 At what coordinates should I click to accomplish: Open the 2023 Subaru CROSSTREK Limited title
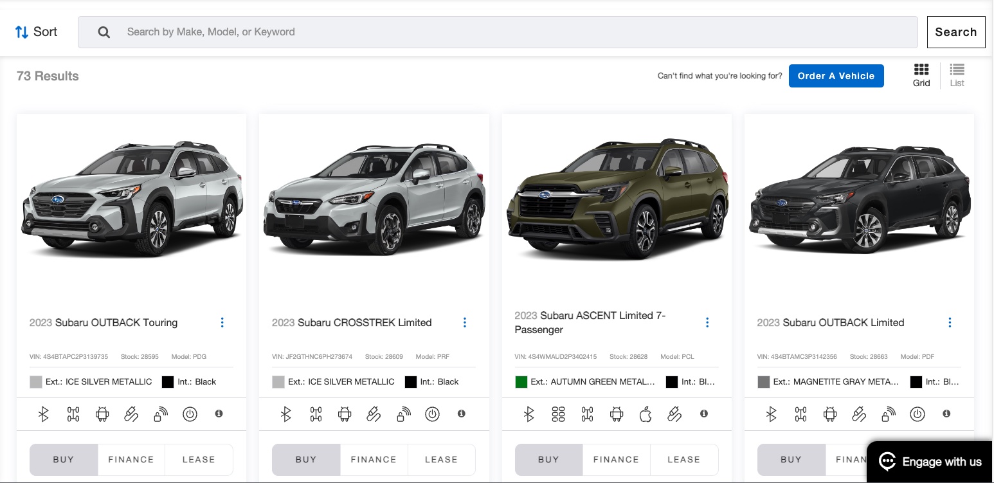352,322
